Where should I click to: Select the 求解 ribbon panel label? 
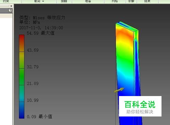(131, 1)
